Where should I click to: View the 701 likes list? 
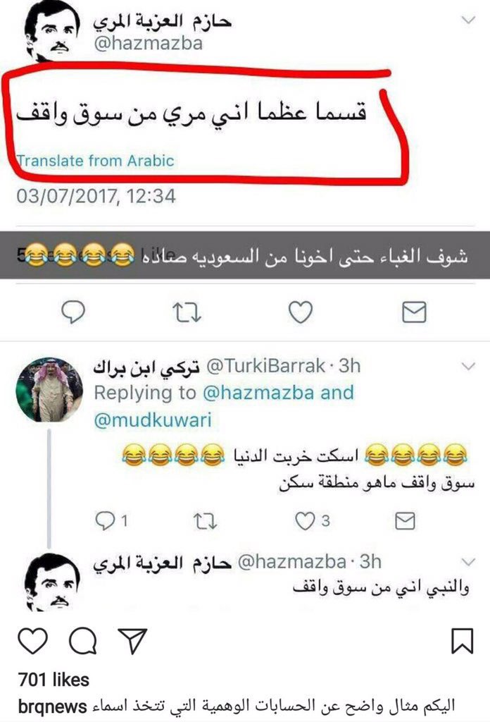point(54,680)
